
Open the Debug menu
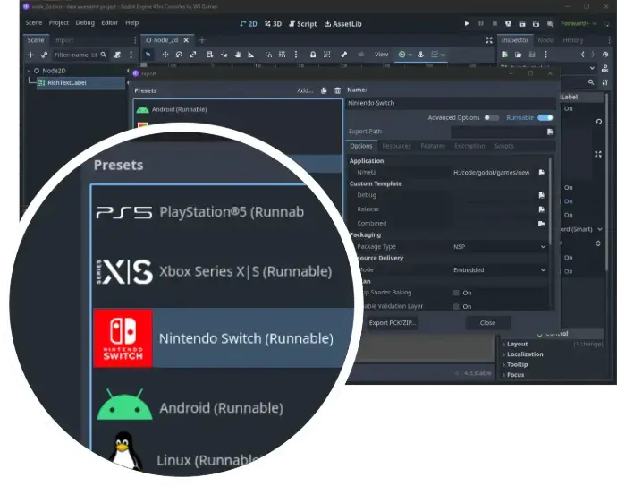[x=85, y=23]
